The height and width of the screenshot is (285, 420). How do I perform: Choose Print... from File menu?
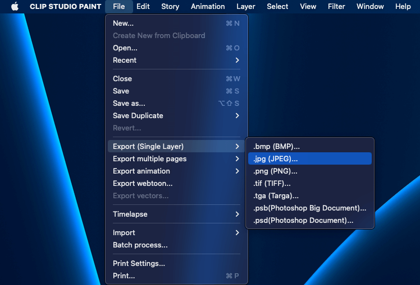click(x=176, y=275)
